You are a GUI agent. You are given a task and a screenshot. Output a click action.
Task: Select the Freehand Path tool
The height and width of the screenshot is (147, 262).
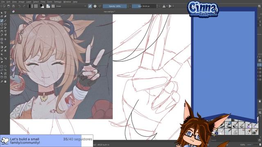click(5, 31)
